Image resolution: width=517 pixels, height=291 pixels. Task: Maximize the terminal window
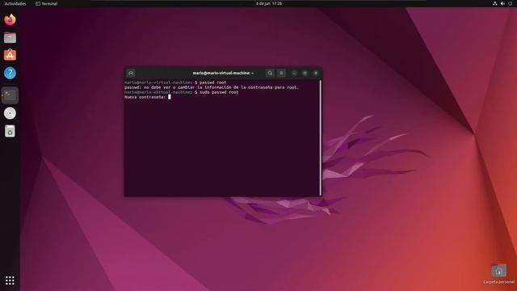coord(305,74)
